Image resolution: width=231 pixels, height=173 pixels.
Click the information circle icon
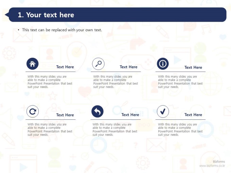pos(163,64)
